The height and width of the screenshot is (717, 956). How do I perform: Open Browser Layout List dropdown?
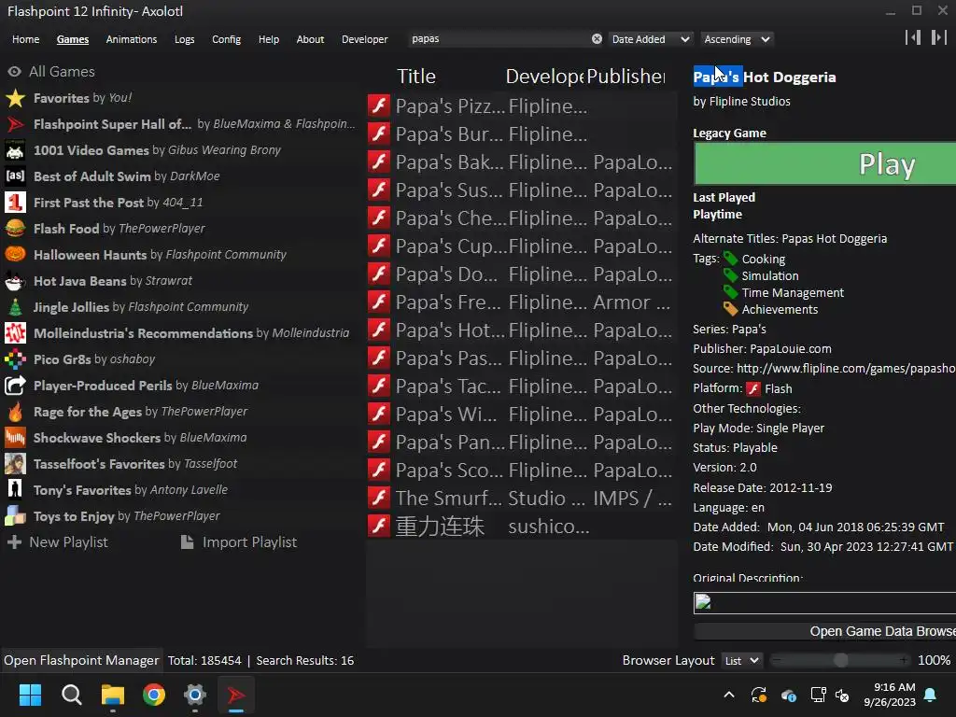click(741, 660)
